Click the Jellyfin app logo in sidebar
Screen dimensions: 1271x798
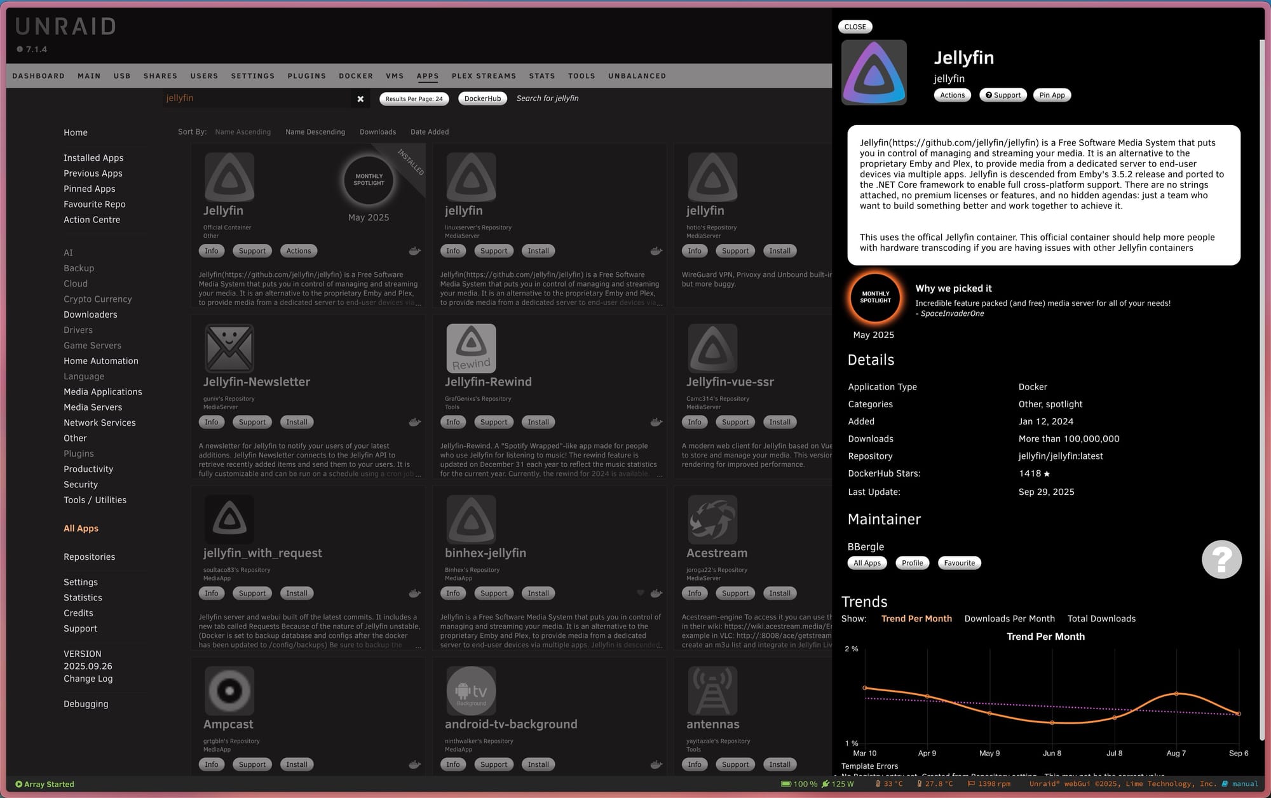[x=874, y=72]
